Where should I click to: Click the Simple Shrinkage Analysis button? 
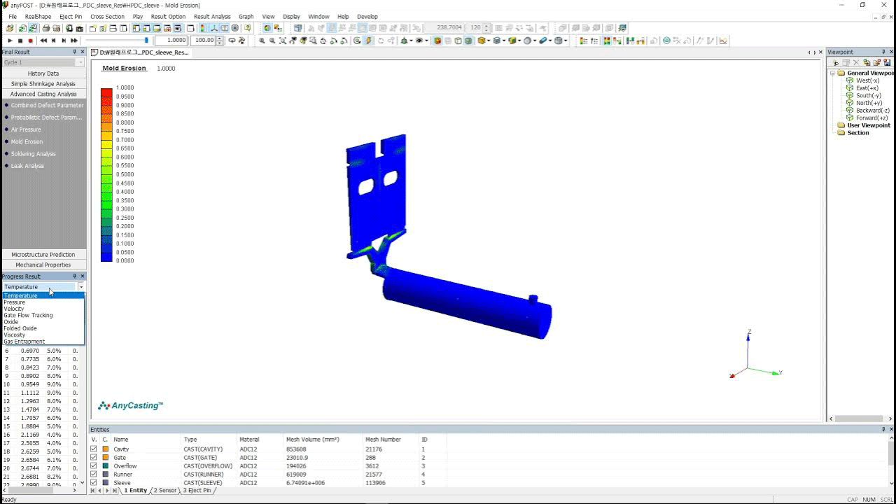point(43,84)
